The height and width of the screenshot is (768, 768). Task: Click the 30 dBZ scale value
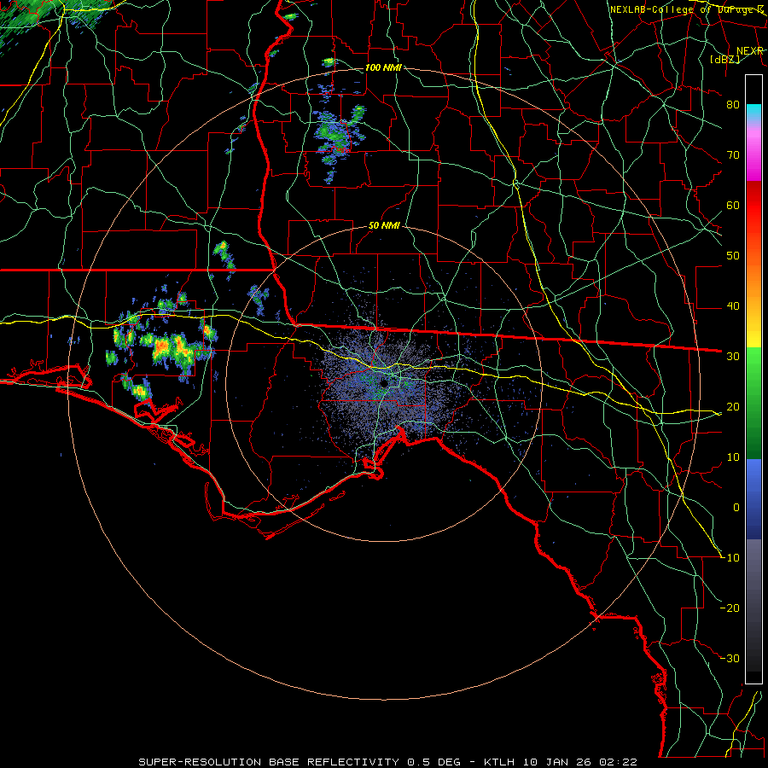point(733,357)
